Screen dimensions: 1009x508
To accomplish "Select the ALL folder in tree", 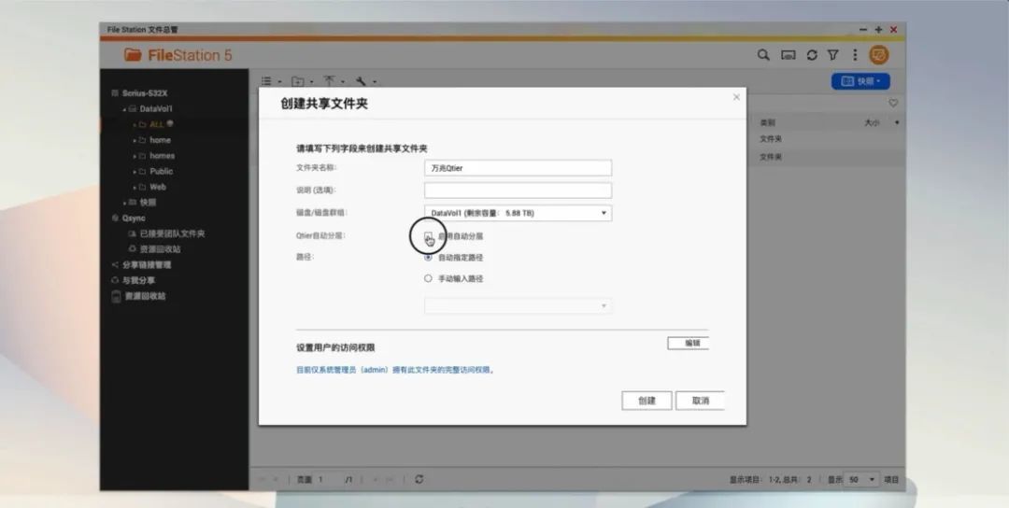I will tap(156, 125).
